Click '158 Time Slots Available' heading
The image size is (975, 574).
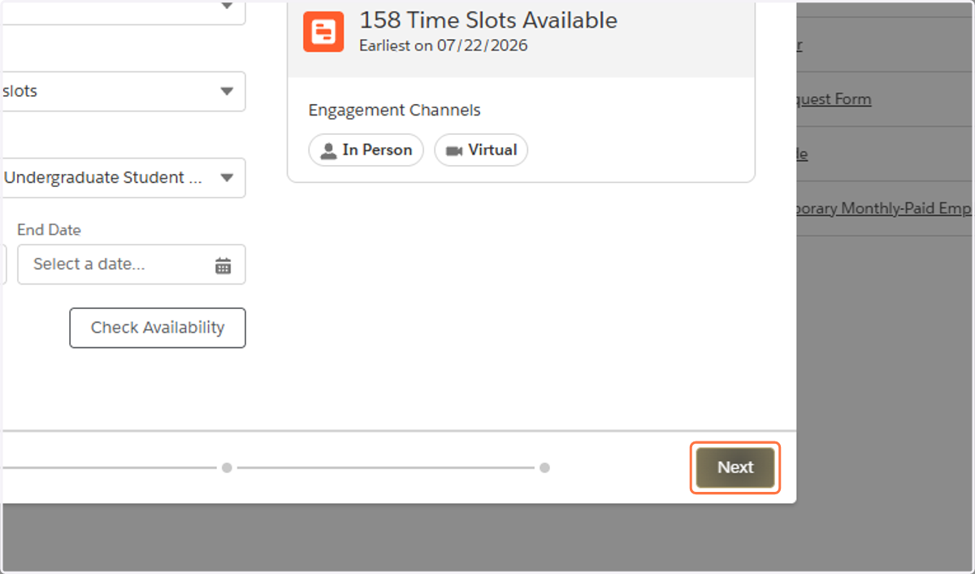coord(488,20)
